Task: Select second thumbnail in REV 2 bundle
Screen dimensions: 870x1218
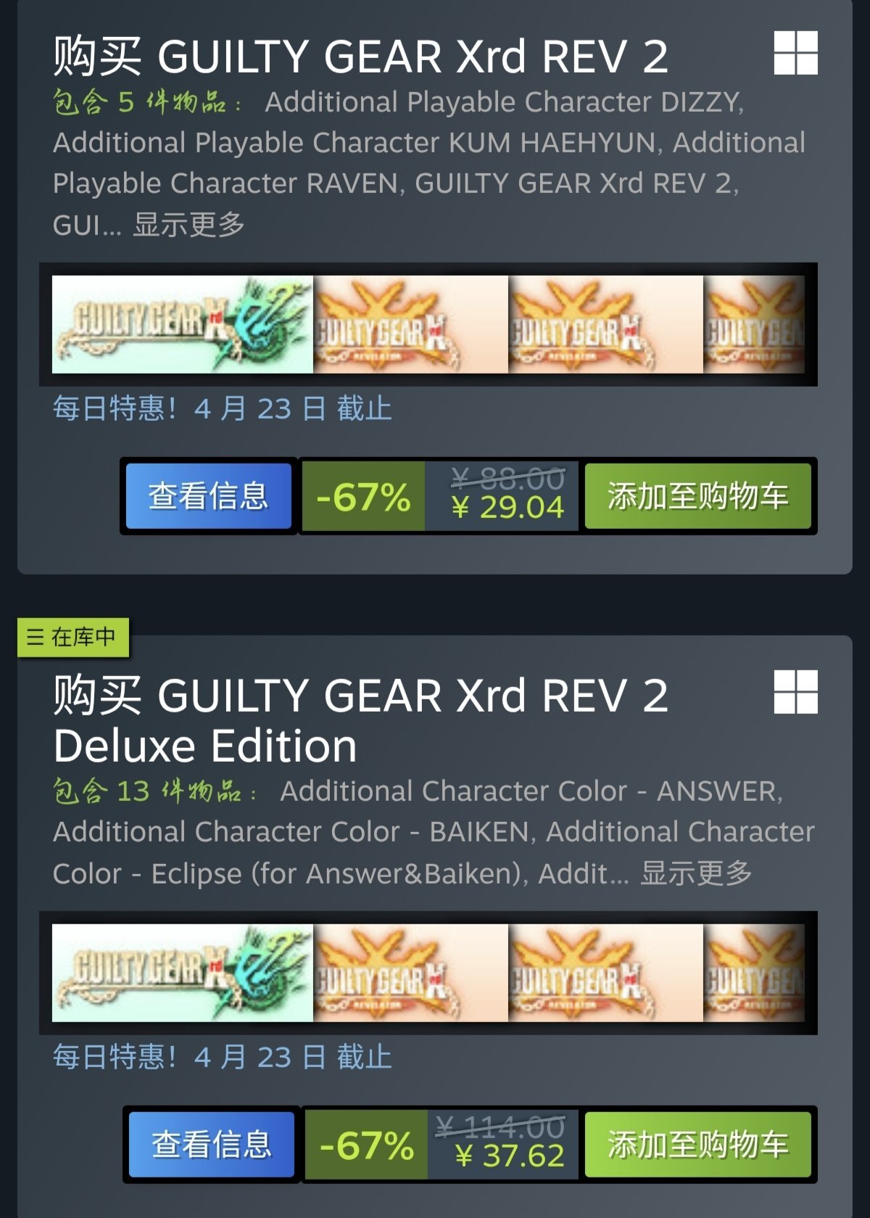Action: [x=411, y=324]
